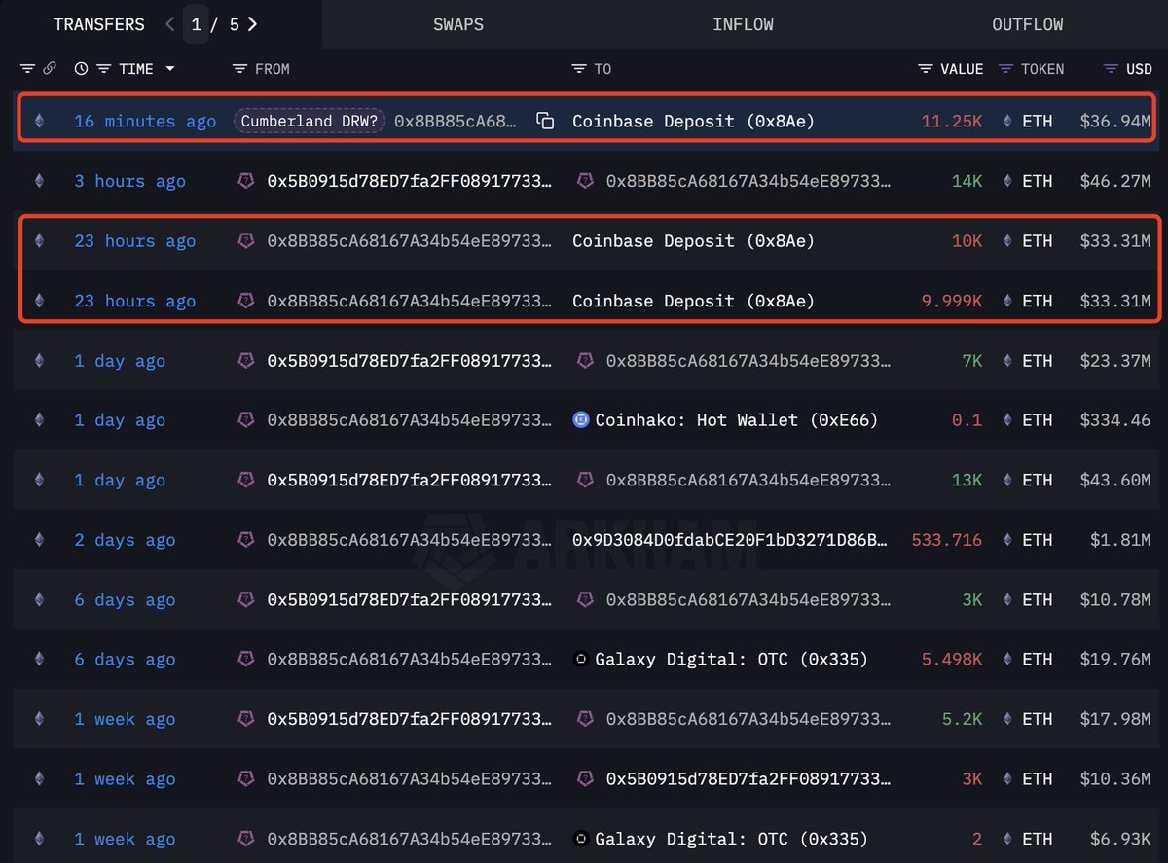The image size is (1168, 863).
Task: Open truncated address 0x8BB85cA68 in Cumberland row
Action: coord(456,122)
